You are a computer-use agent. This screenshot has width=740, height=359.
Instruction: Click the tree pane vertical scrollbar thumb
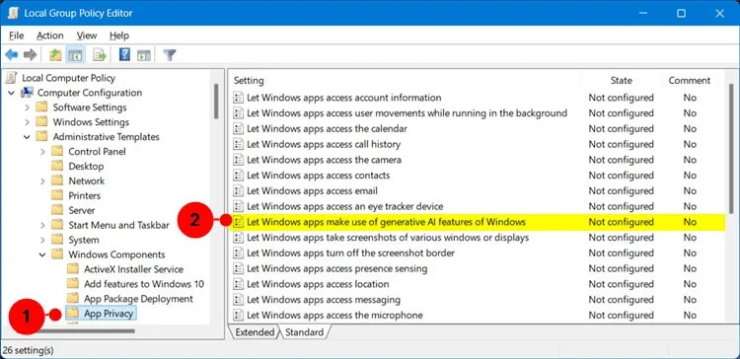coord(216,102)
